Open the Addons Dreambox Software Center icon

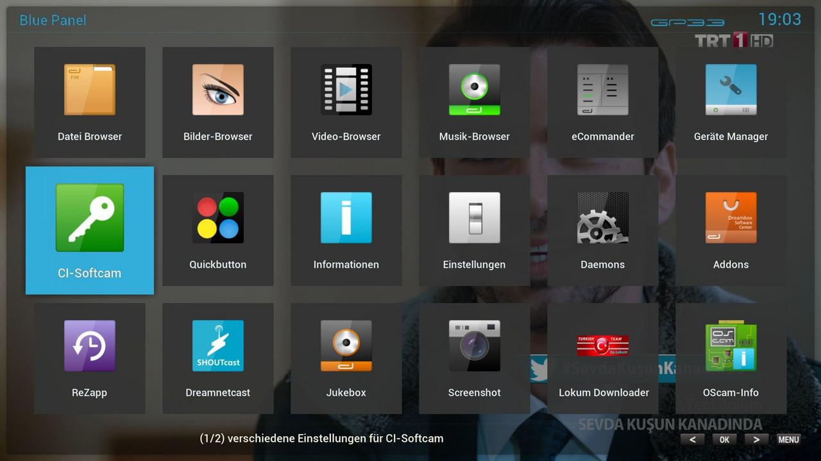(x=731, y=218)
